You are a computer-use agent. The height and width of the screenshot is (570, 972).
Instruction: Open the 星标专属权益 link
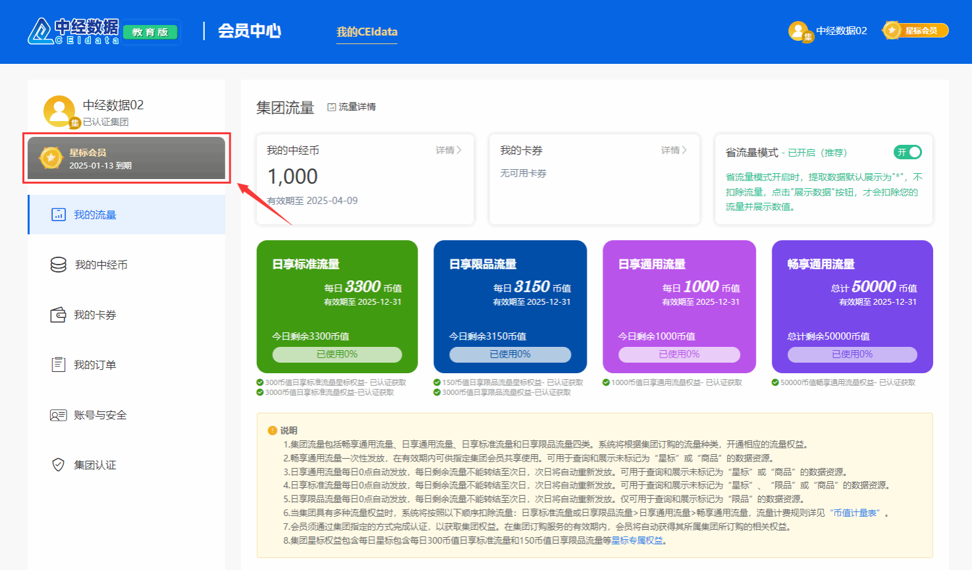pyautogui.click(x=637, y=540)
